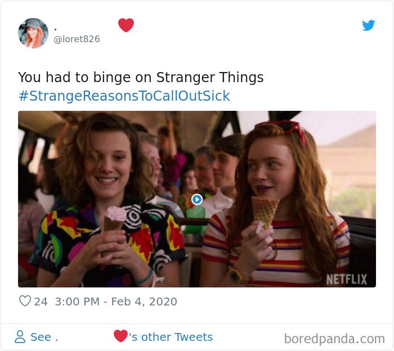Open "'s other Tweets" link
Screen dimensions: 394x351
point(171,337)
